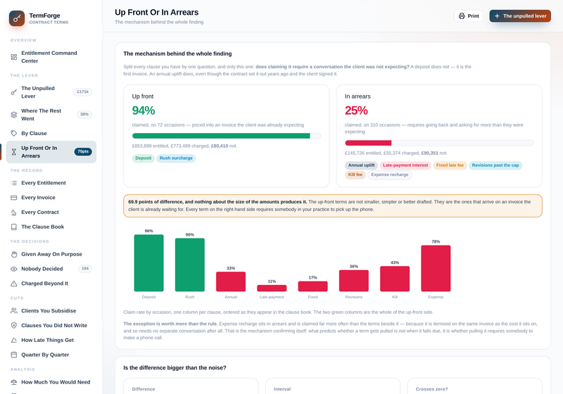
Task: Click the Kill fee tag
Action: tap(355, 174)
